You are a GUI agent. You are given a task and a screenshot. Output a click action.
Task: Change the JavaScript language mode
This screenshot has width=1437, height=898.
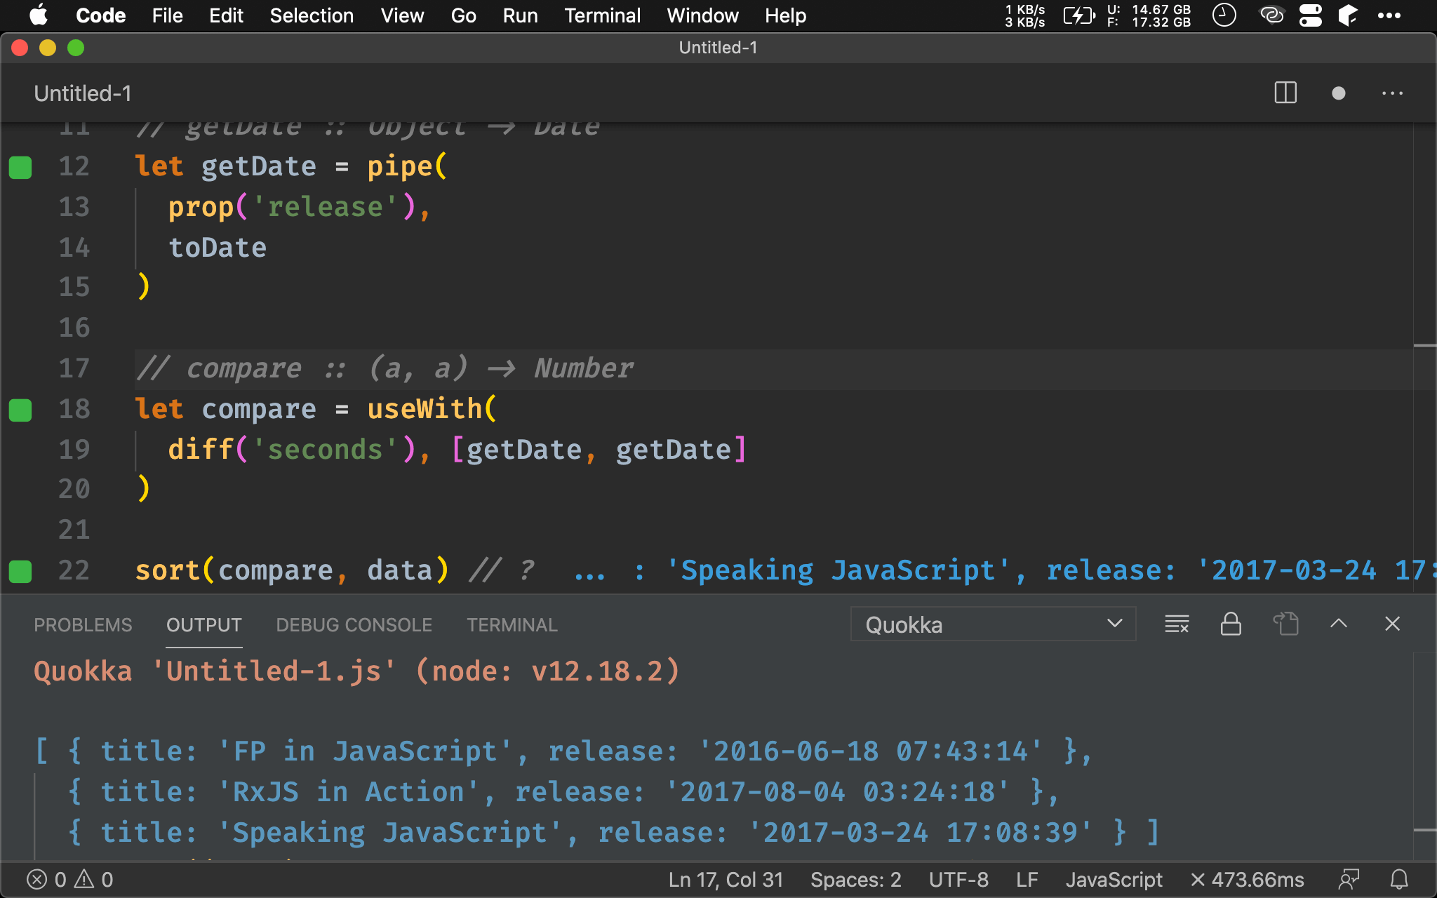coord(1114,880)
